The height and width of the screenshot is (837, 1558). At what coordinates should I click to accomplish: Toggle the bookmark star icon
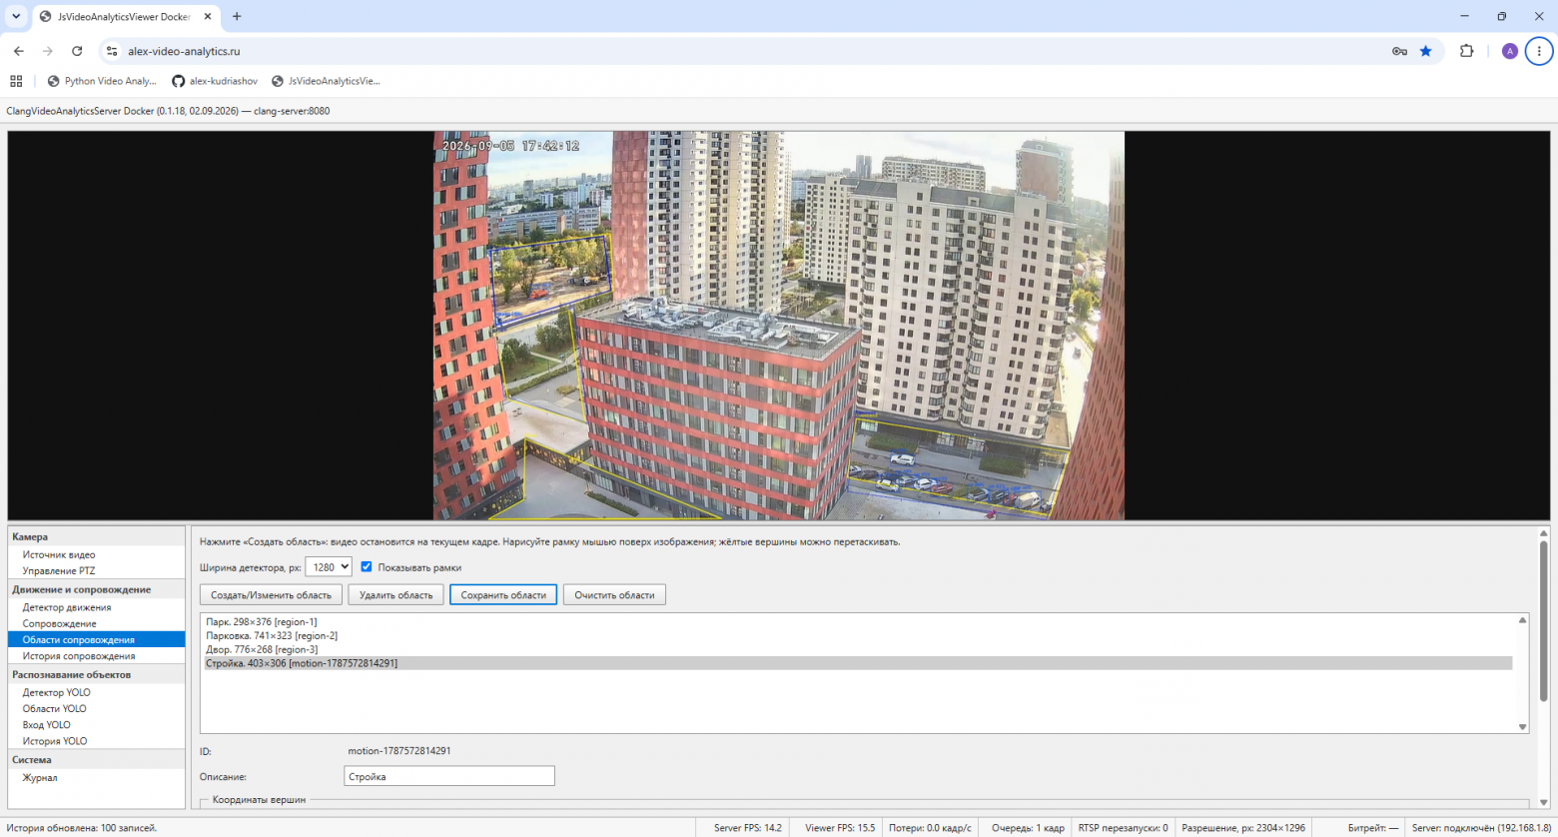[1426, 51]
